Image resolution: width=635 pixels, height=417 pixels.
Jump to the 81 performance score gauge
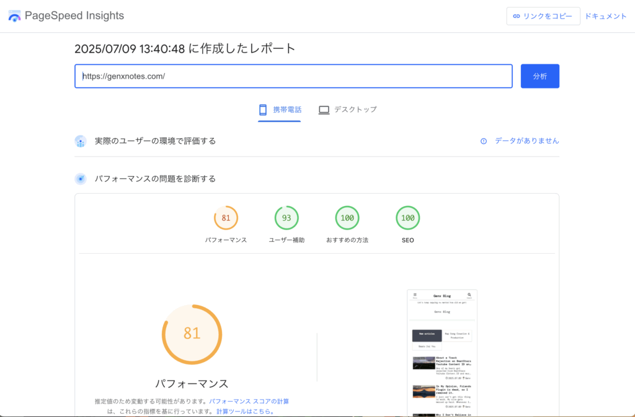coord(226,218)
